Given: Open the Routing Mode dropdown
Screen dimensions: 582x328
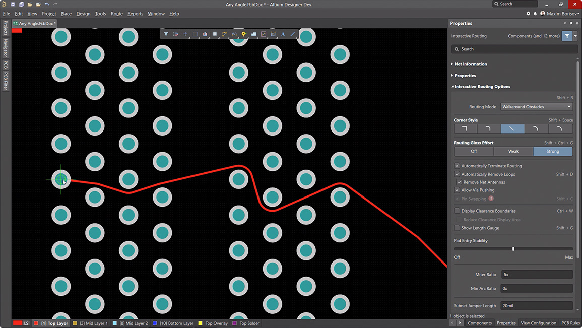Looking at the screenshot, I should (536, 107).
